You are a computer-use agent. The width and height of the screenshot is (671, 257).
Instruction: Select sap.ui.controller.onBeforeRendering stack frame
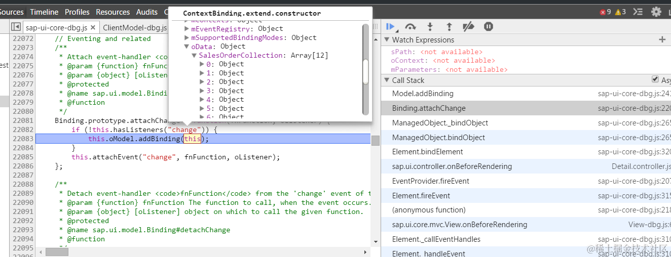click(526, 166)
